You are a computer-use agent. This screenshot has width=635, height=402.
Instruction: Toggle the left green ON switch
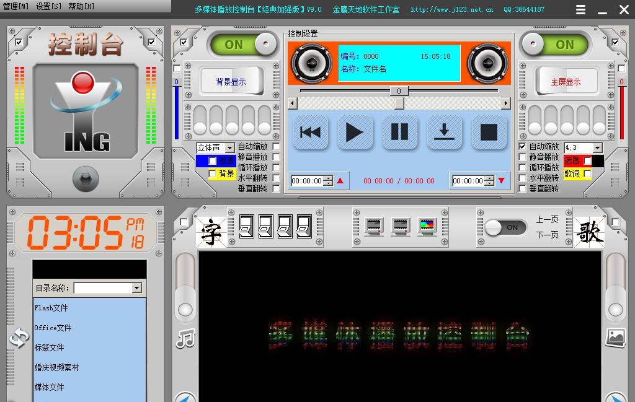coord(242,45)
